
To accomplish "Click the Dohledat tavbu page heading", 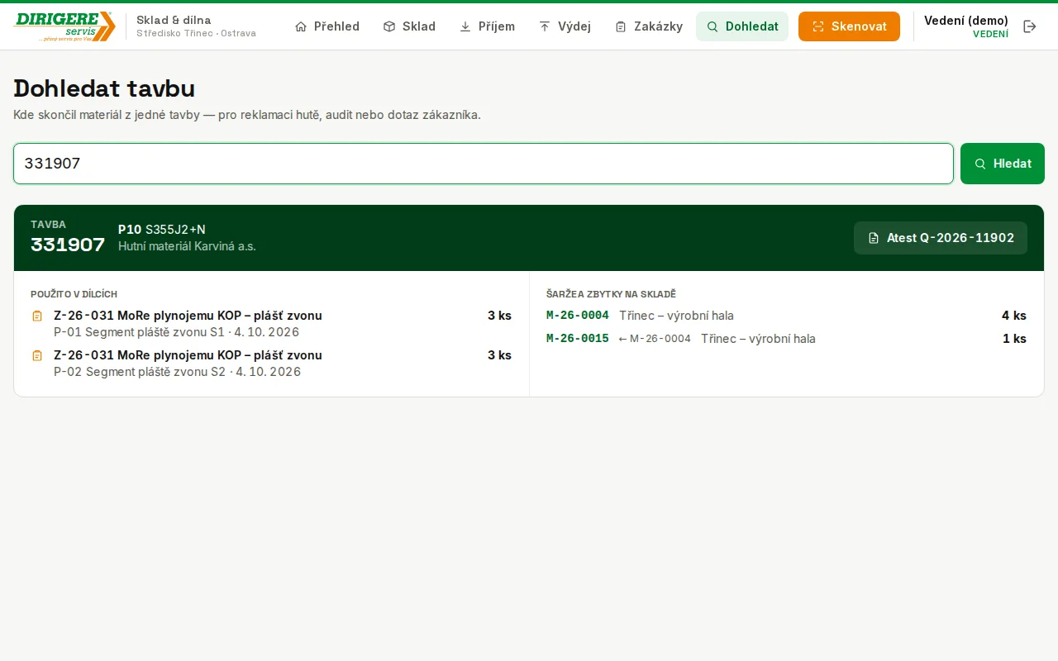I will pyautogui.click(x=104, y=88).
